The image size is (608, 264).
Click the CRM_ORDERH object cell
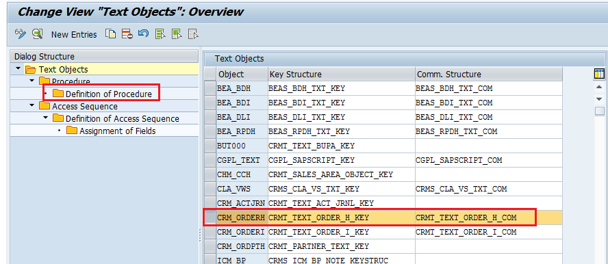tap(242, 217)
